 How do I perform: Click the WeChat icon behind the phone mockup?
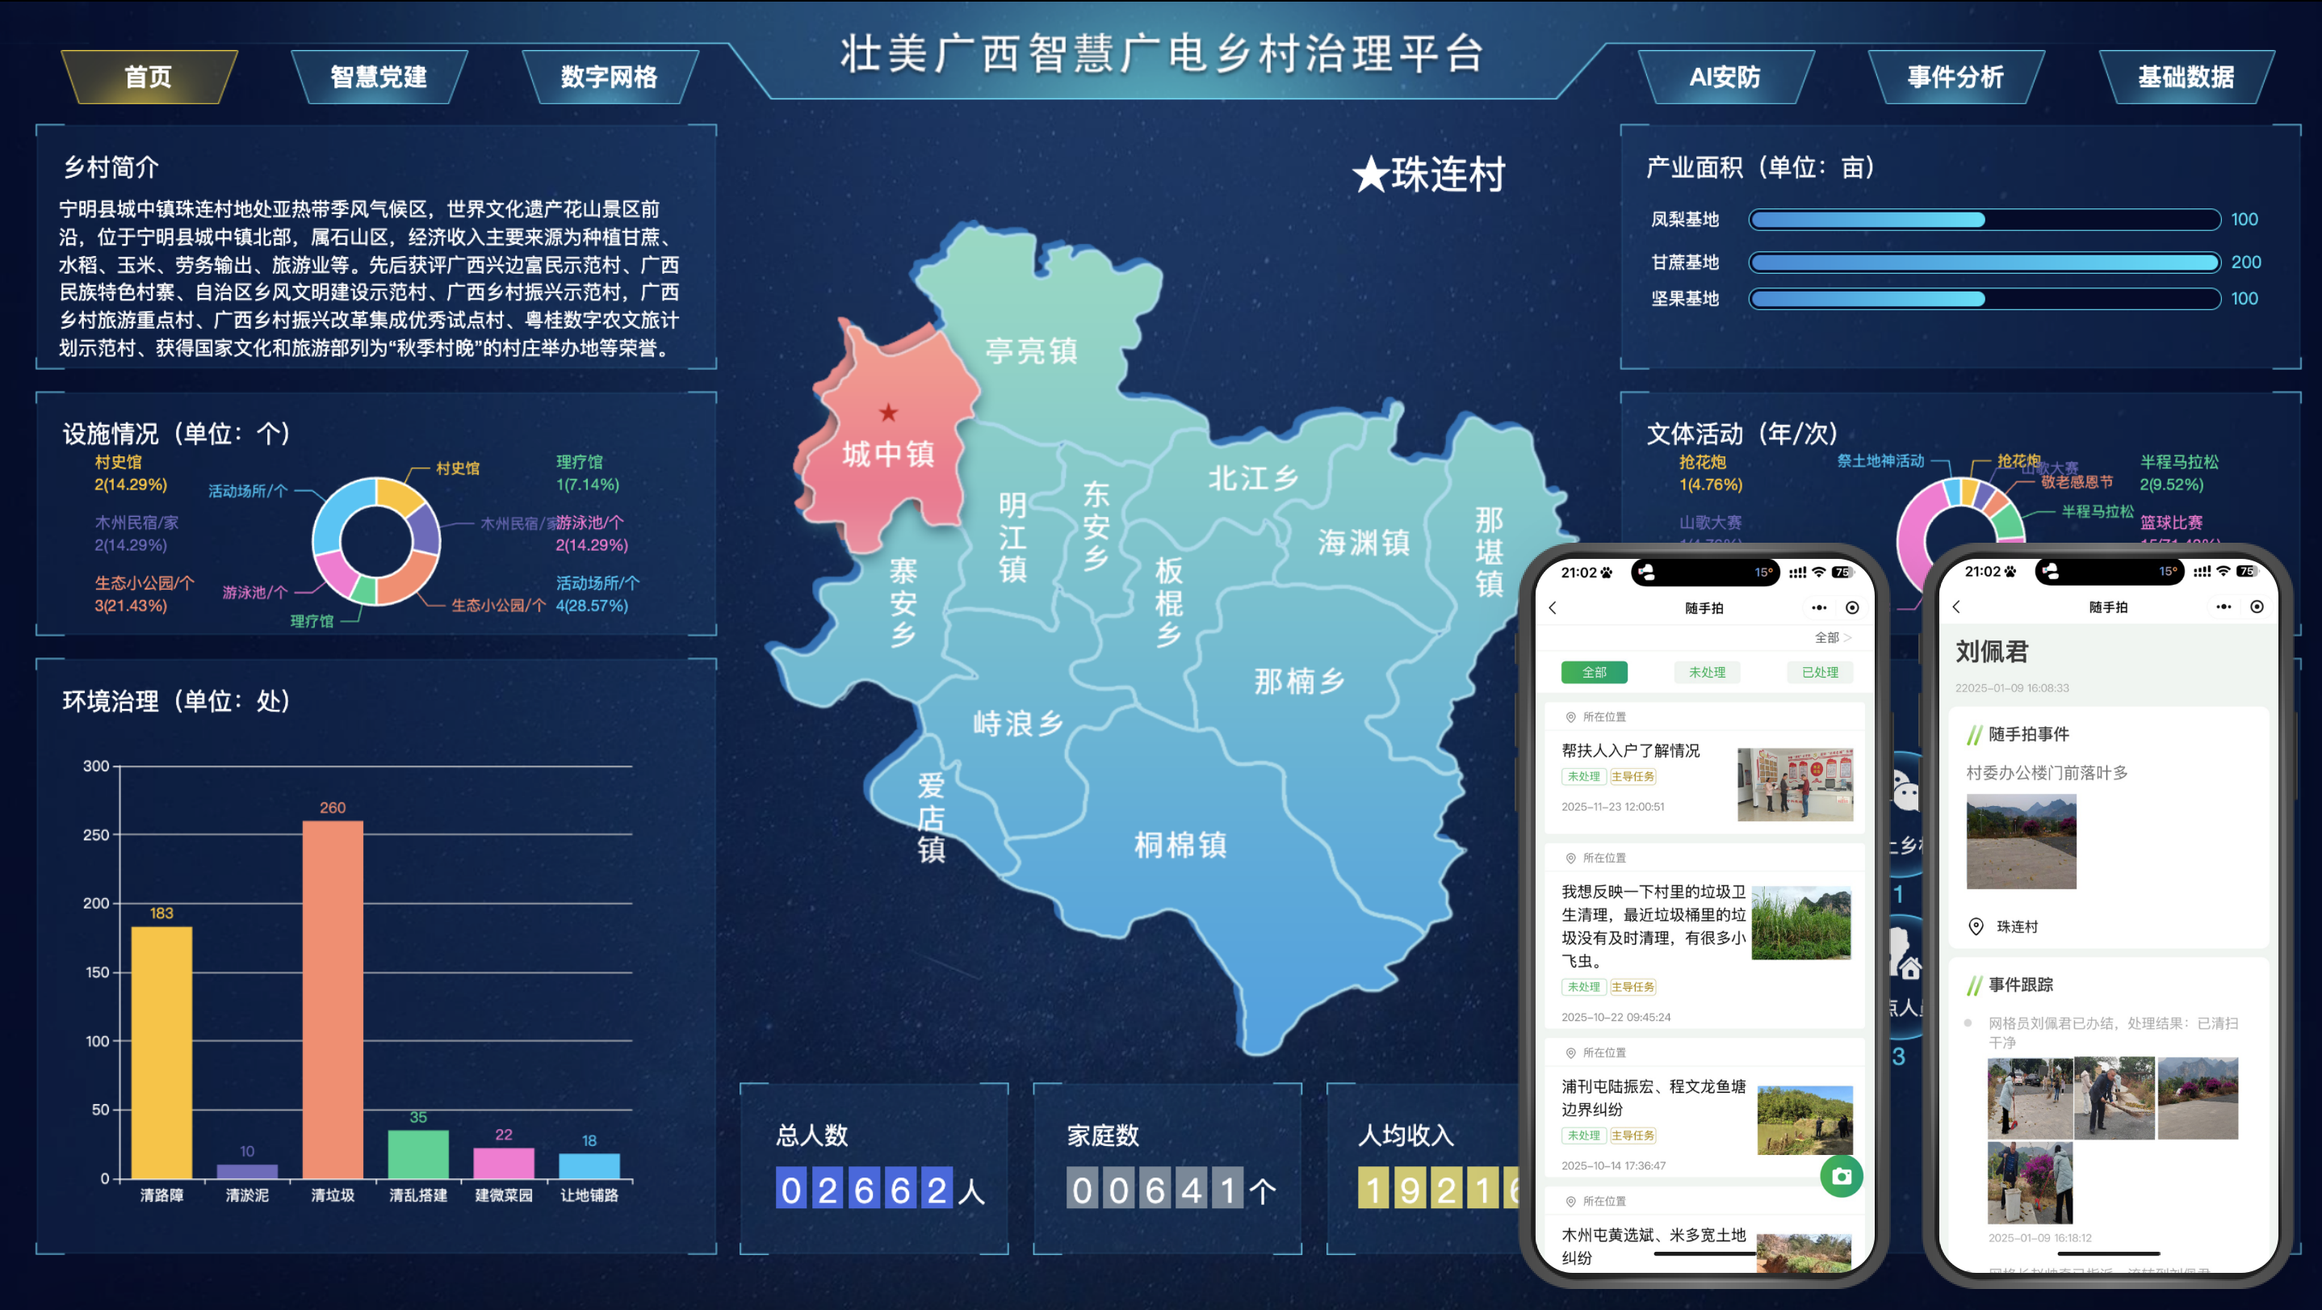tap(1906, 788)
